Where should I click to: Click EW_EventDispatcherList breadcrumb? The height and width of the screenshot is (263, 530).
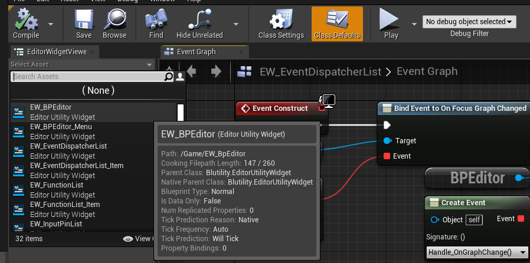(320, 71)
